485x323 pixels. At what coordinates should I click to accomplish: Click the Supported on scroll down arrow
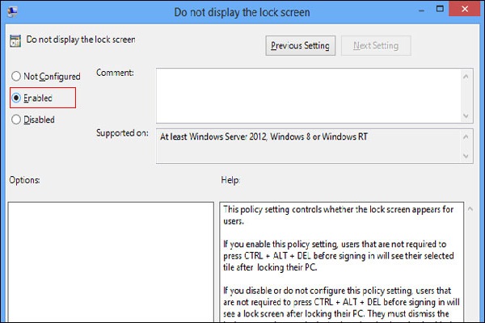pos(466,156)
